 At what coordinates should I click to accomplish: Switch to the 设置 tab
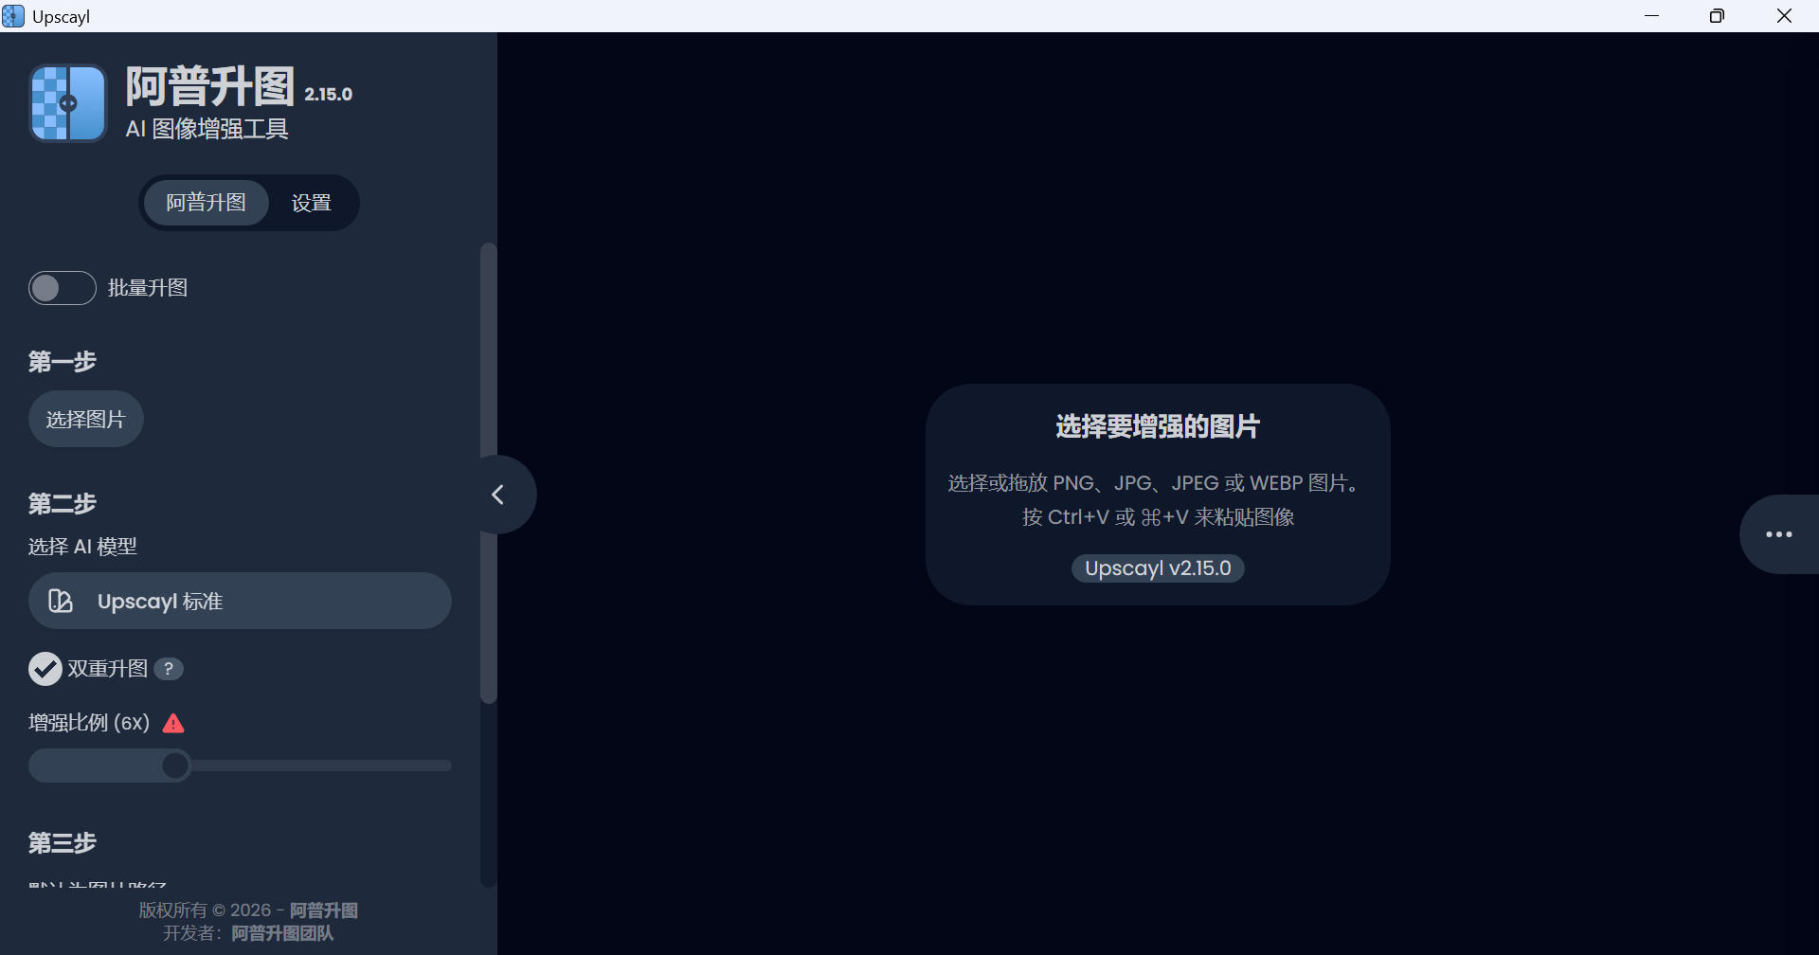tap(311, 203)
